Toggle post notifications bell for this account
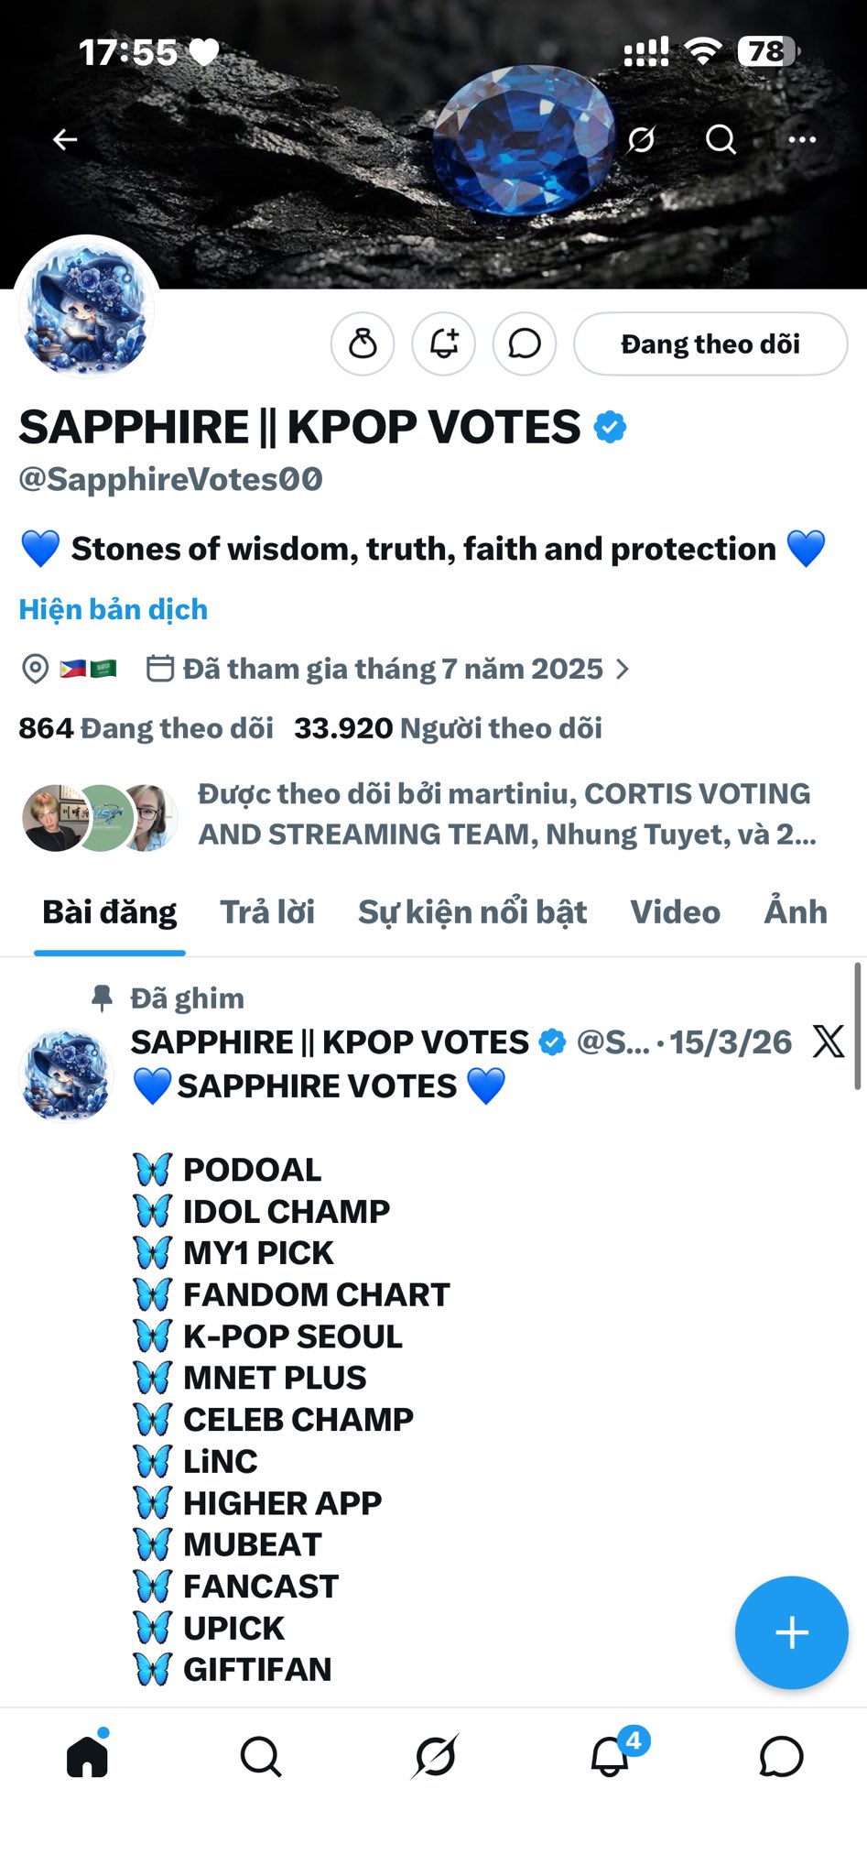 point(444,344)
